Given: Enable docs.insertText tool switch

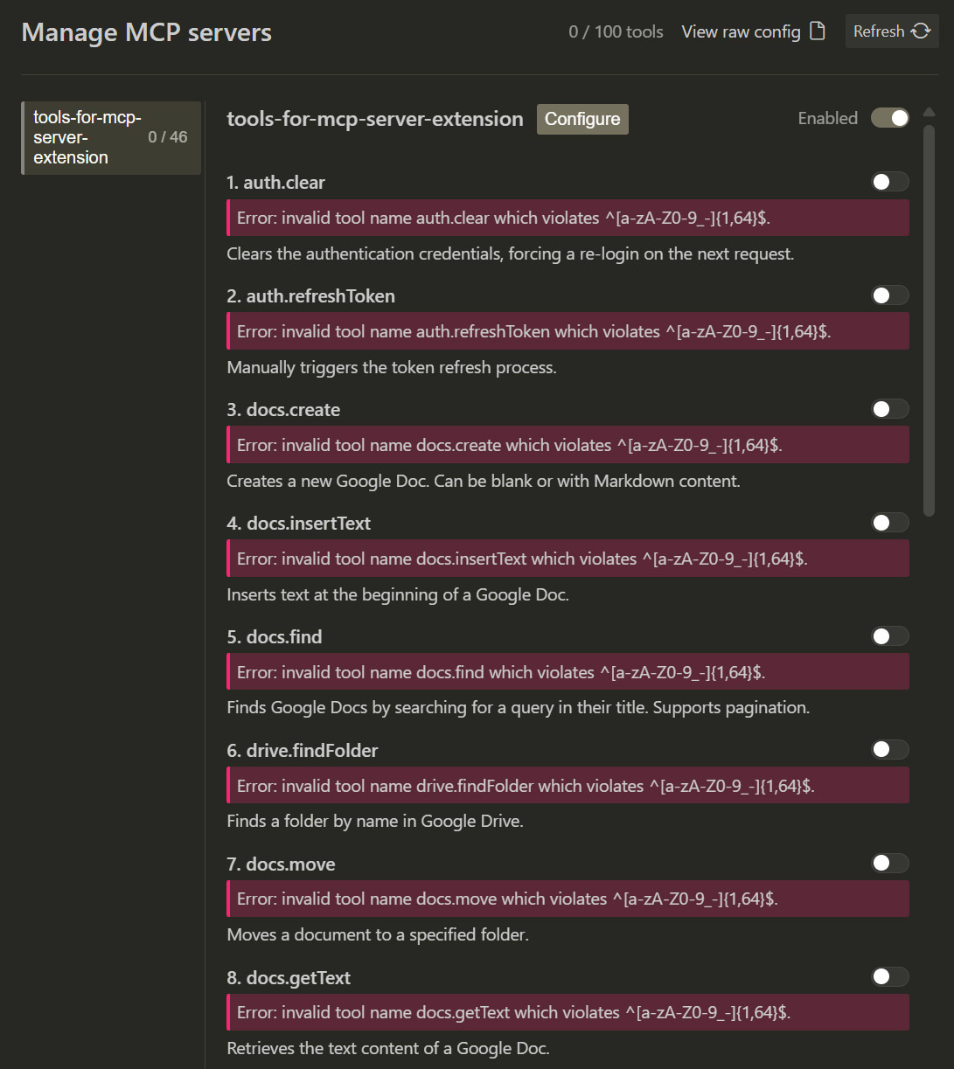Looking at the screenshot, I should click(889, 523).
